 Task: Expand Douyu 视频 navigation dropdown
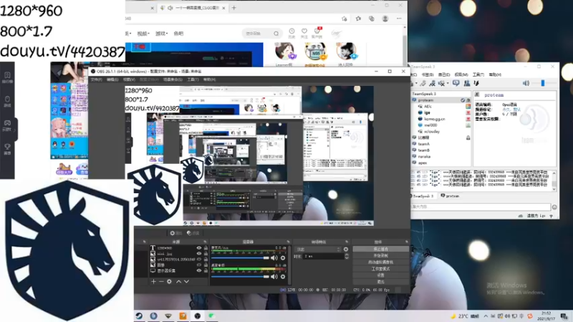(x=143, y=34)
